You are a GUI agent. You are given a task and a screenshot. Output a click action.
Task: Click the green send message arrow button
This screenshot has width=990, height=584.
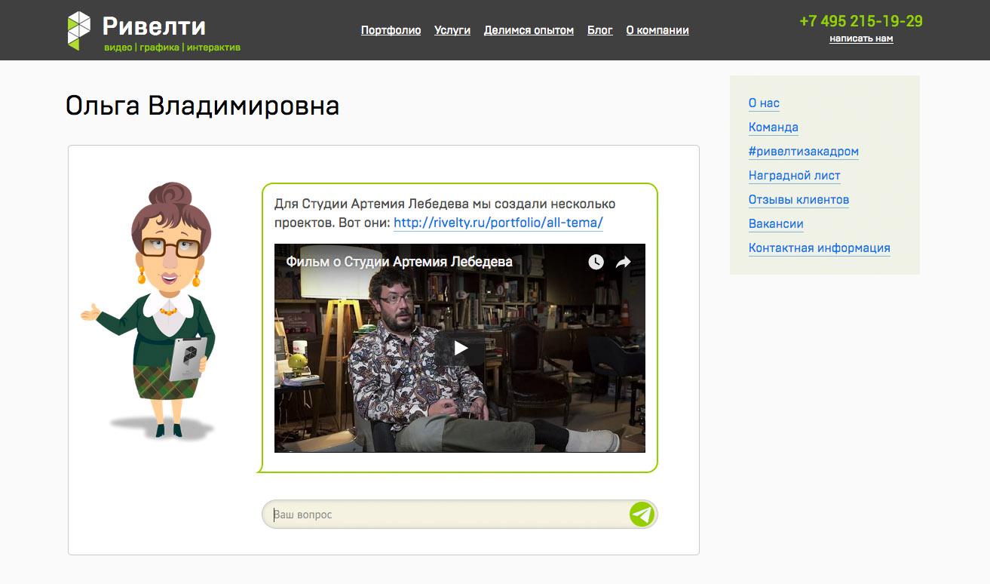point(642,515)
